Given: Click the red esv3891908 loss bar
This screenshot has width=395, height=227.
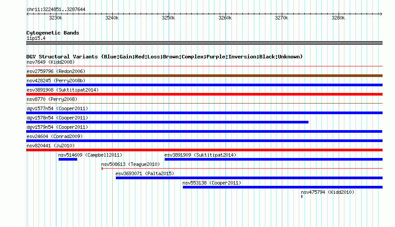Looking at the screenshot, I should coord(204,94).
